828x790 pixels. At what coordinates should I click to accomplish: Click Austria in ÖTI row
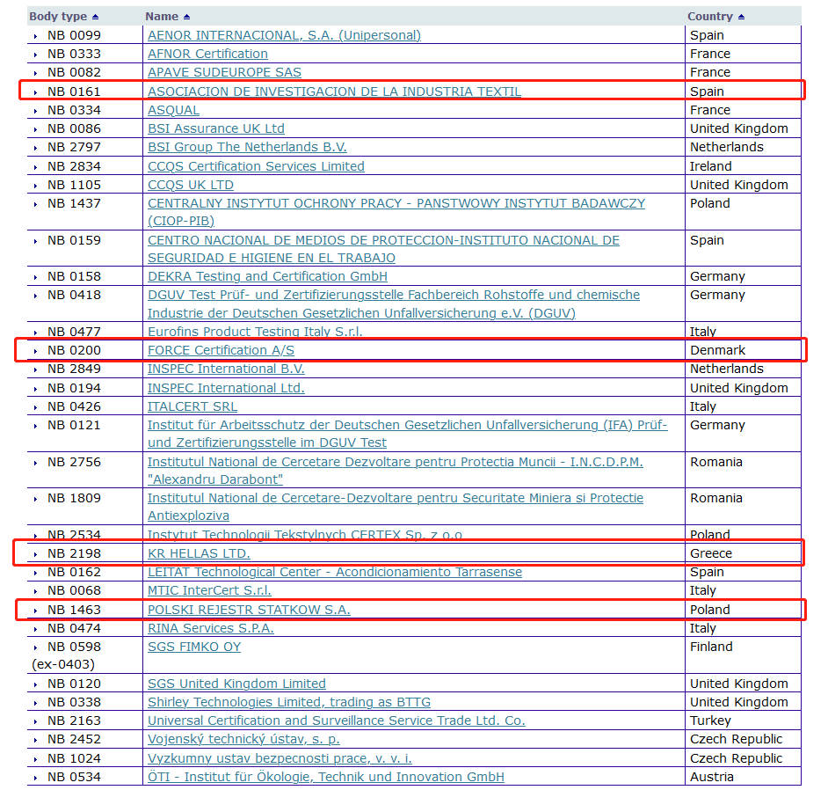712,778
